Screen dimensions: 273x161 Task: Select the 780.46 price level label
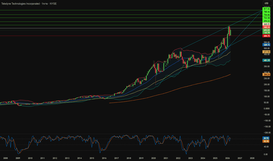tap(267, 12)
